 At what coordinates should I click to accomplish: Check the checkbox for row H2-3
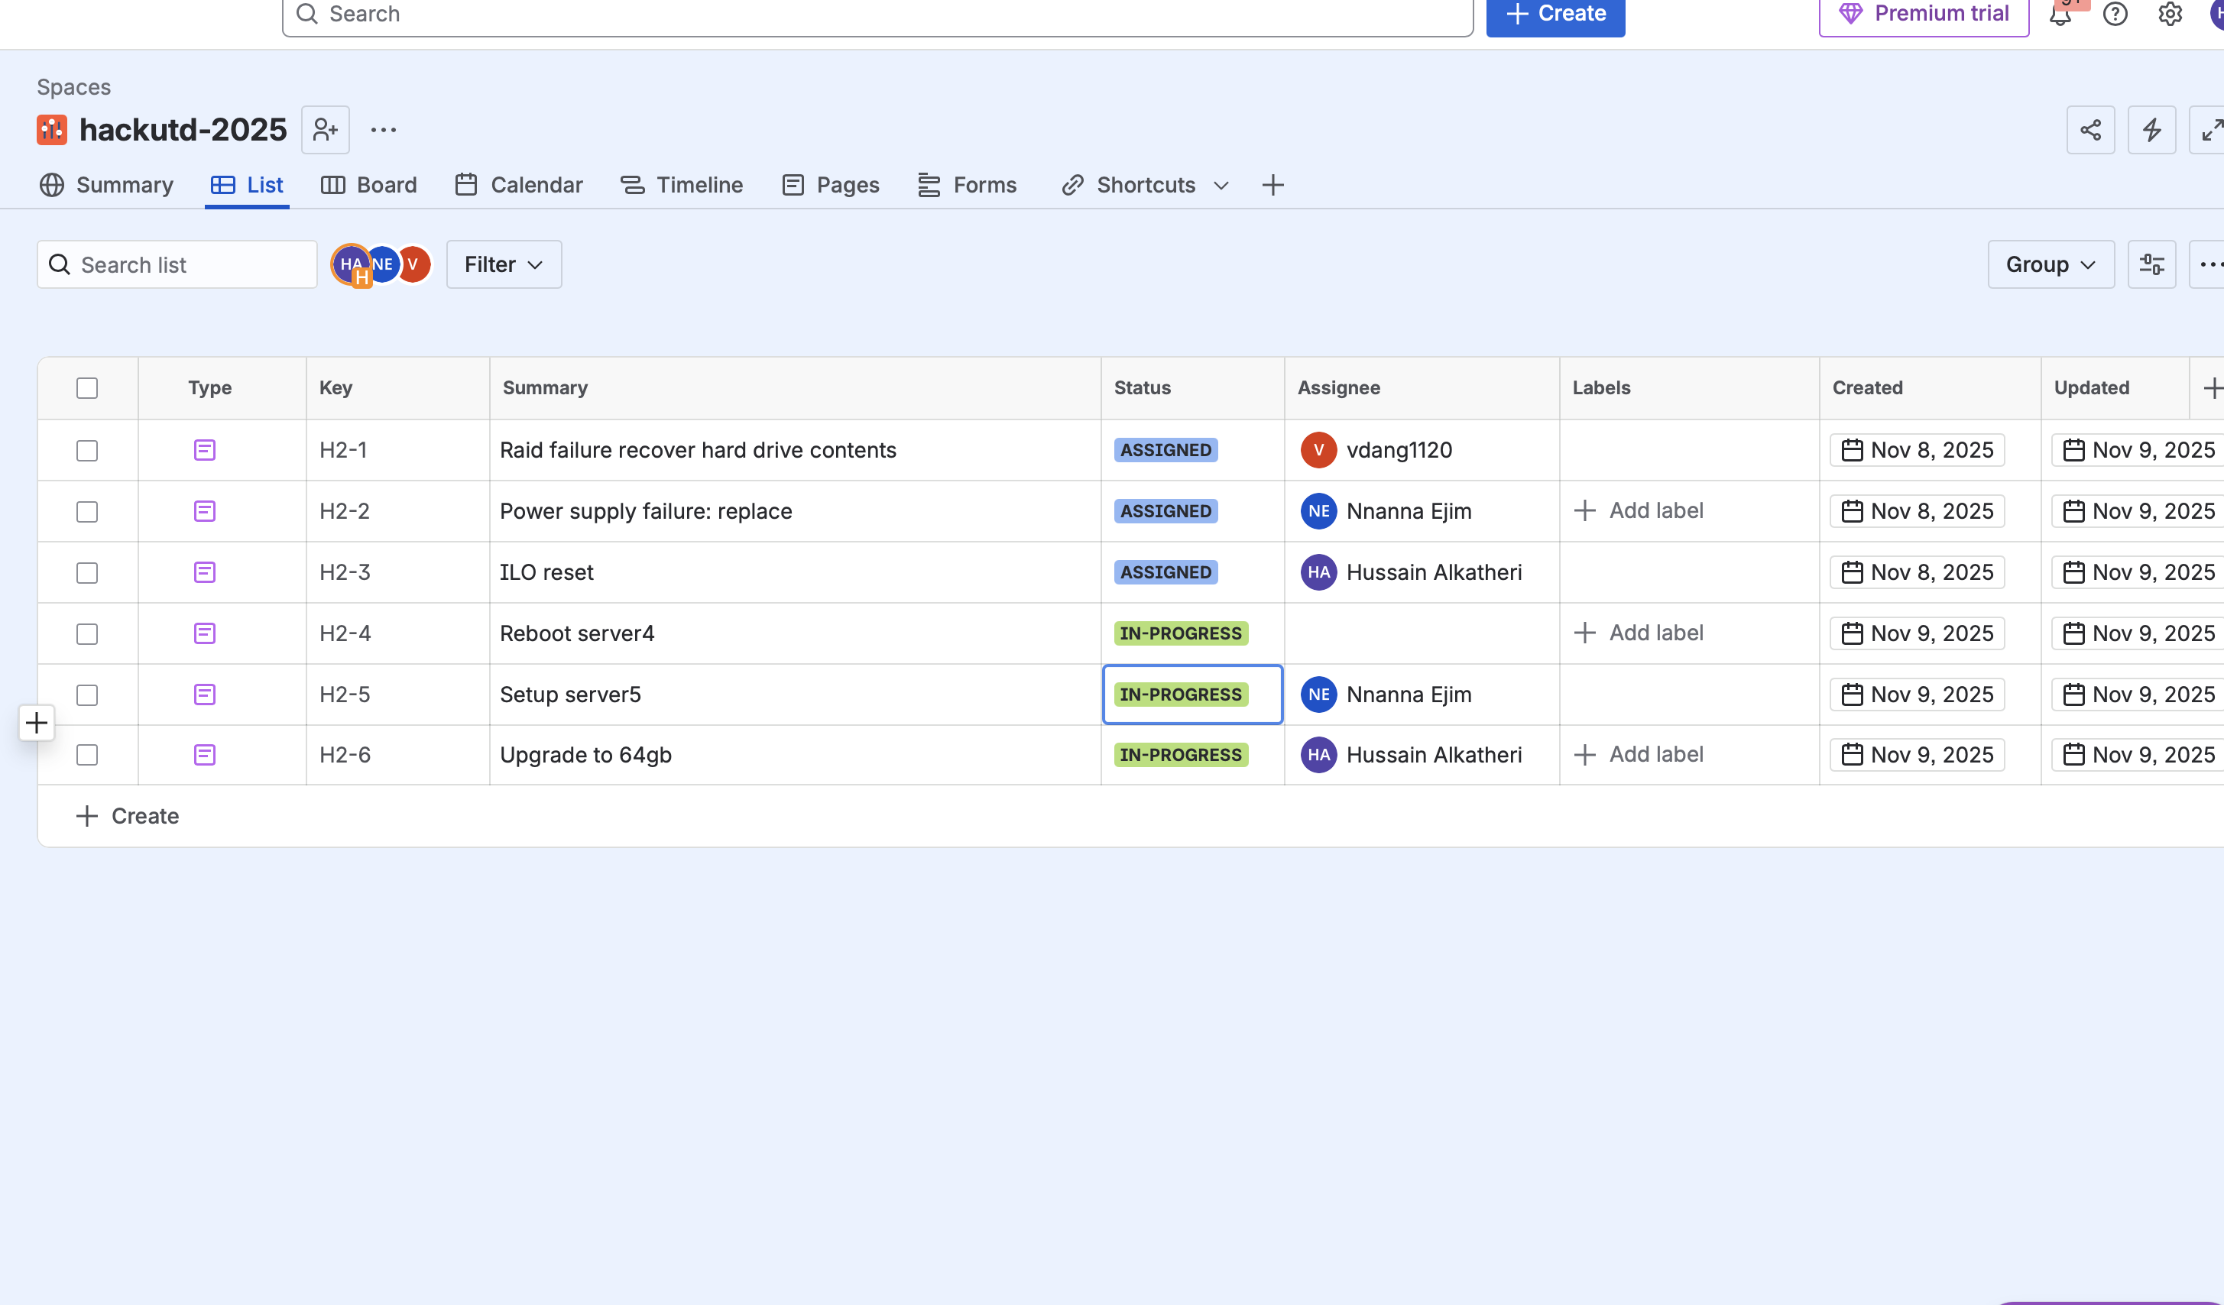tap(86, 572)
